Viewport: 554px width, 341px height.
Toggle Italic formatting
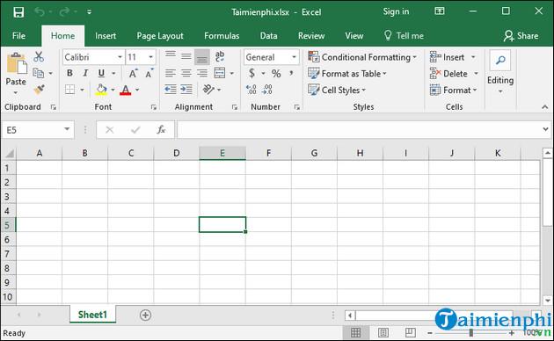coord(85,73)
